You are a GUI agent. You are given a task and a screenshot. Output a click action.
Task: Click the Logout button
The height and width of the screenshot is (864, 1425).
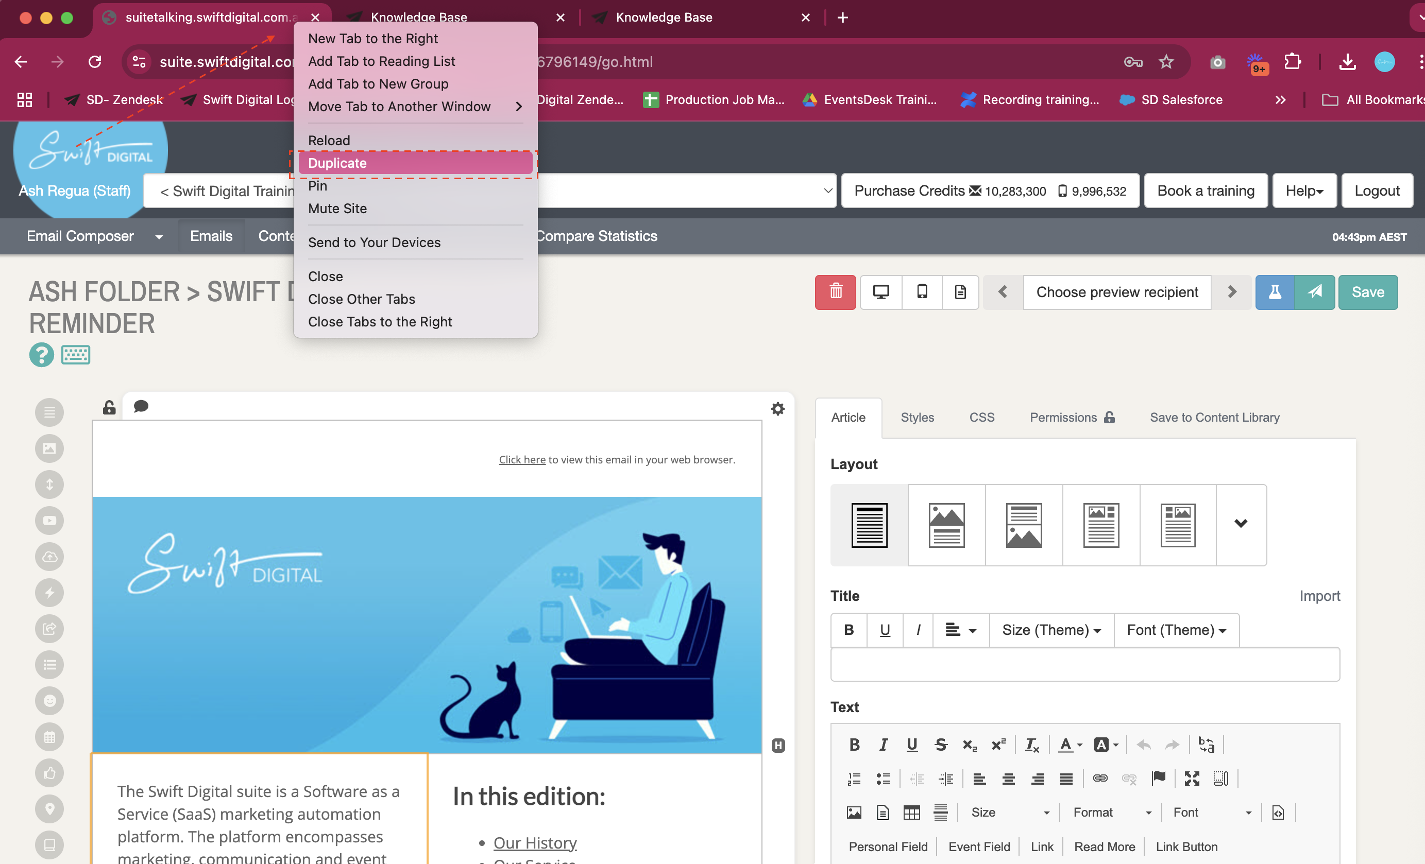(x=1377, y=191)
